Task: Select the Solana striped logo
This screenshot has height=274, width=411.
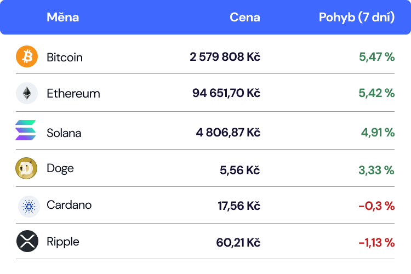Action: [26, 130]
